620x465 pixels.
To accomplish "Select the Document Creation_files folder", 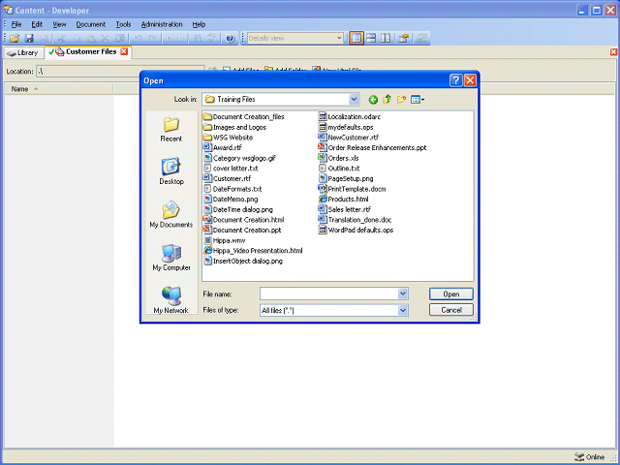I will coord(243,117).
